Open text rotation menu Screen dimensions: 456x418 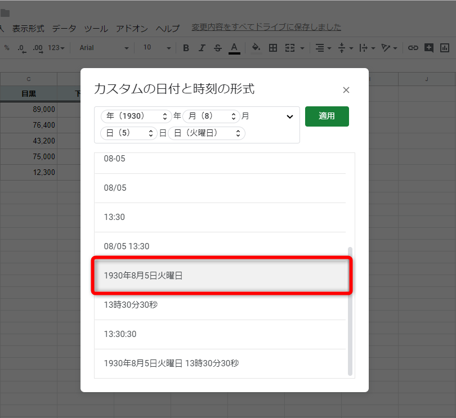(389, 48)
